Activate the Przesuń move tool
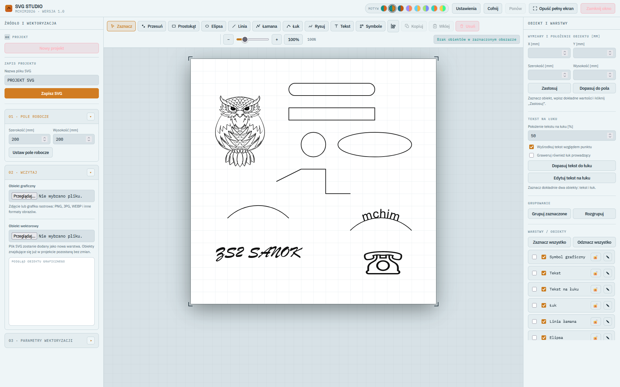This screenshot has width=620, height=387. pyautogui.click(x=152, y=26)
